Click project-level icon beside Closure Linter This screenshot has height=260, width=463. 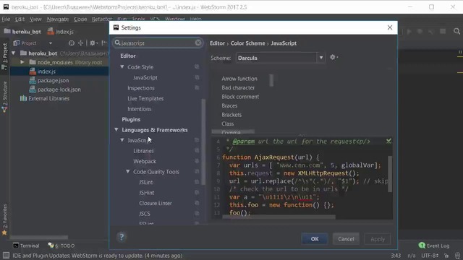click(197, 203)
